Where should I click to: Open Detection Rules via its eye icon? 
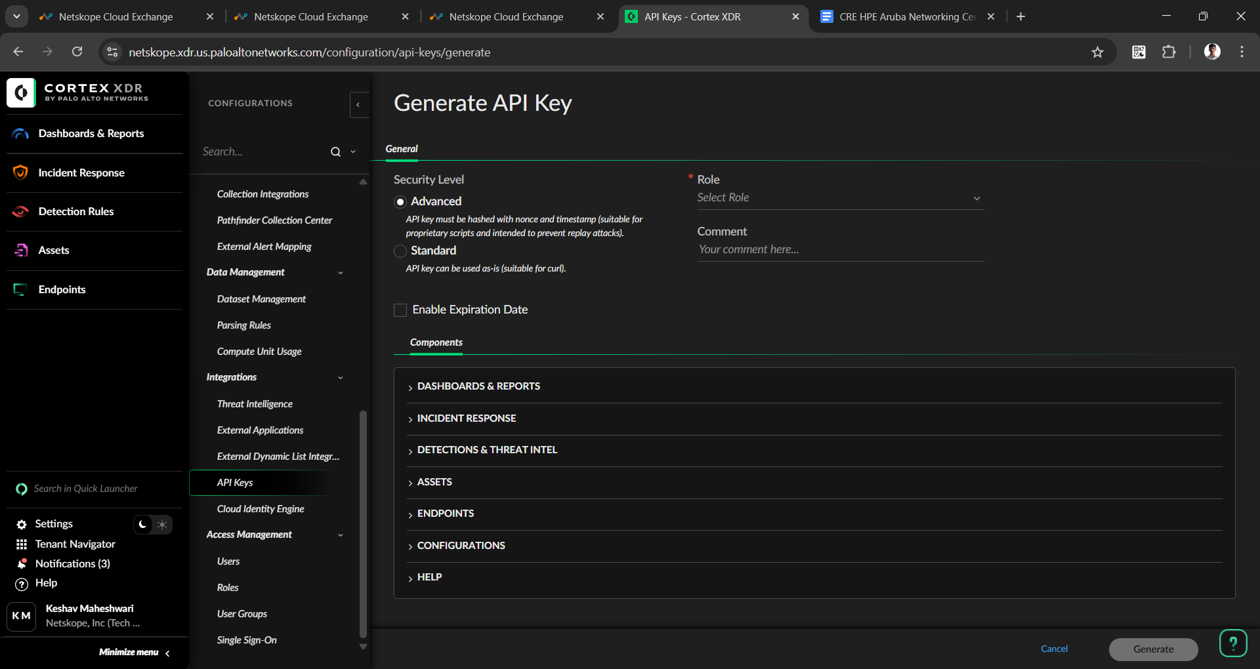[20, 211]
